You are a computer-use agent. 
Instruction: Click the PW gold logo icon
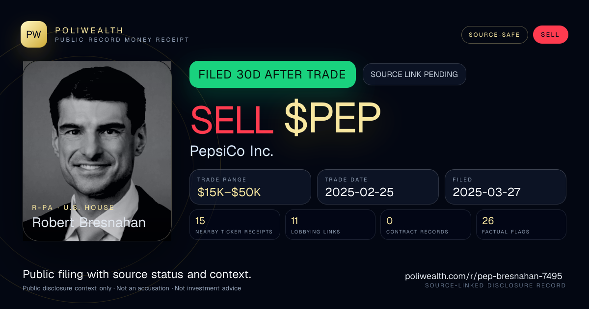coord(34,34)
